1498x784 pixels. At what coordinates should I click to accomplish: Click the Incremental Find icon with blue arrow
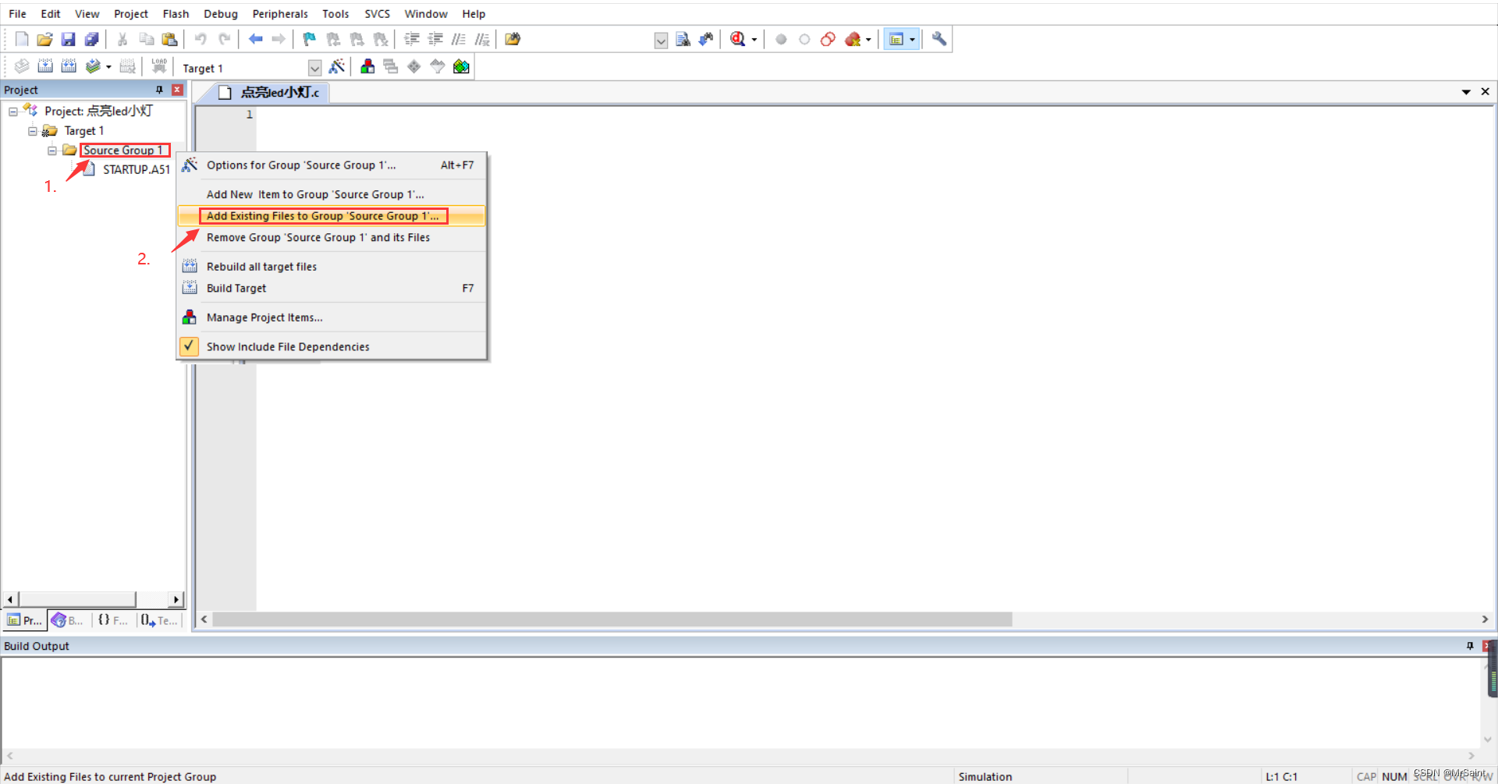706,39
